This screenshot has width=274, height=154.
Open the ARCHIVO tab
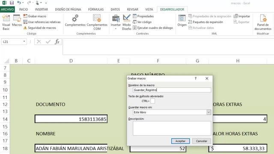(7, 9)
